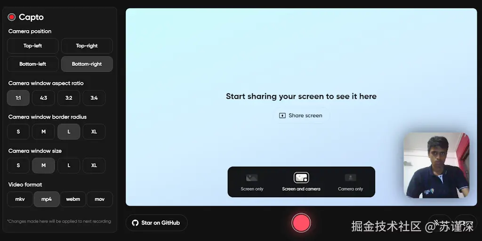The image size is (482, 241).
Task: Click the Share screen button
Action: 301,116
